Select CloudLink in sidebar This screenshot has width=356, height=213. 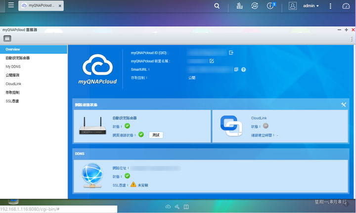[13, 84]
